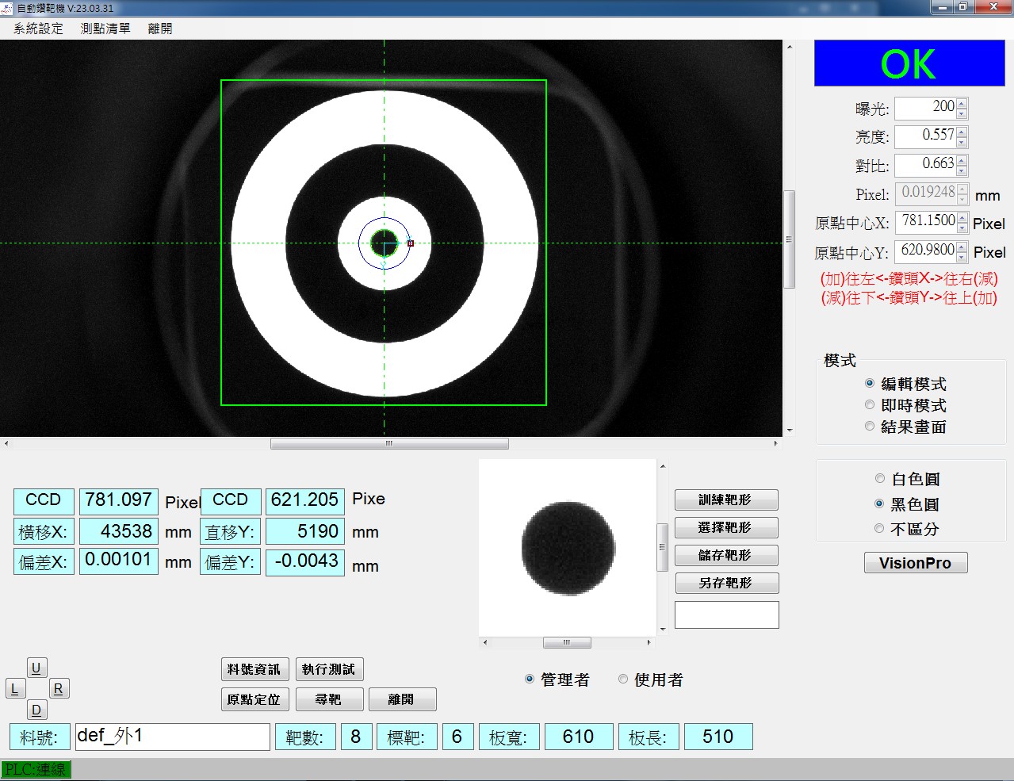This screenshot has height=781, width=1014.
Task: Click the 執行測試 run test button
Action: click(329, 670)
